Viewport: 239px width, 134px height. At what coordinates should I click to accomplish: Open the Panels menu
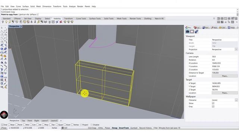pyautogui.click(x=87, y=6)
